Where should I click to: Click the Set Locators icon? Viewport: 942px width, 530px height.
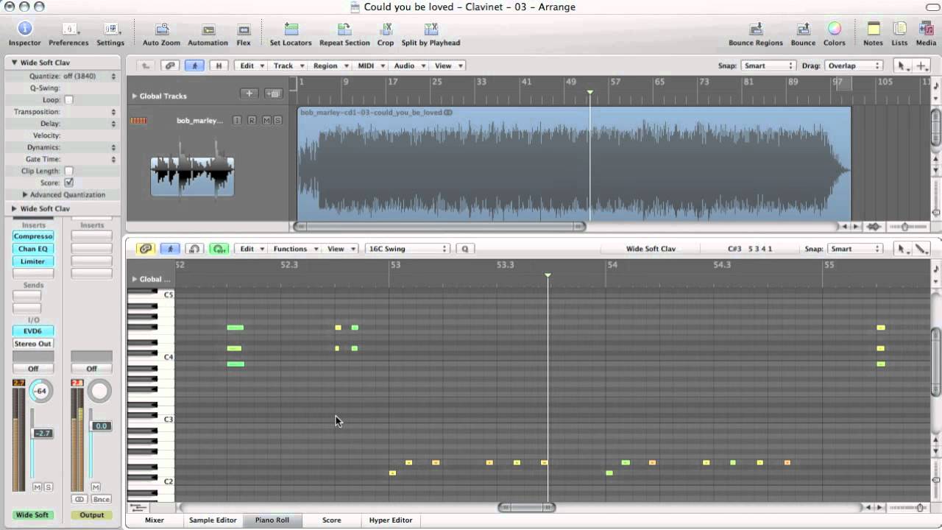pyautogui.click(x=291, y=29)
